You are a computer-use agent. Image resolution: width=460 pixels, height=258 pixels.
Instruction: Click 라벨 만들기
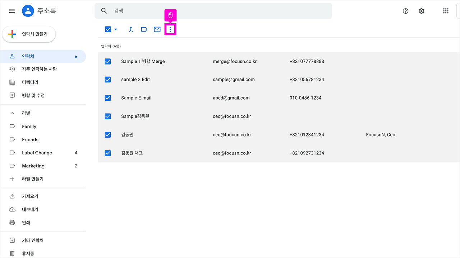[x=43, y=179]
